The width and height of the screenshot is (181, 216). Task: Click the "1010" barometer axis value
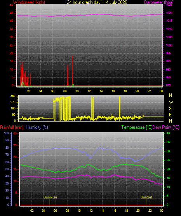pos(169,29)
